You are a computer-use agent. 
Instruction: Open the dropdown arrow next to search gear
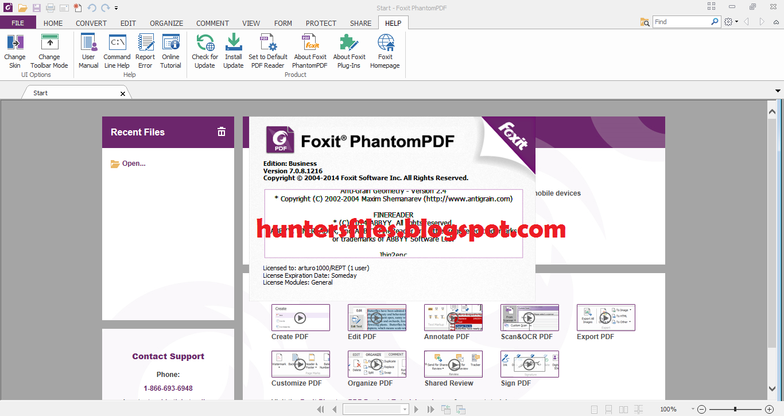coord(736,22)
